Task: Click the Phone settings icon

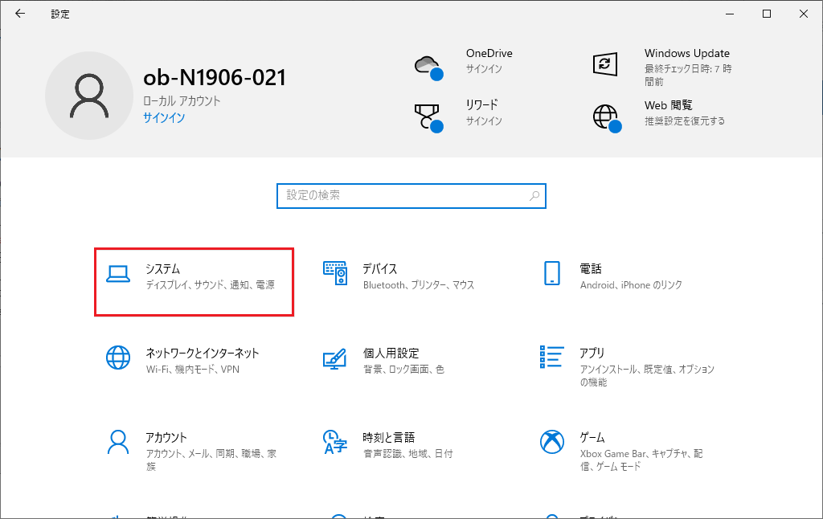Action: pos(551,274)
